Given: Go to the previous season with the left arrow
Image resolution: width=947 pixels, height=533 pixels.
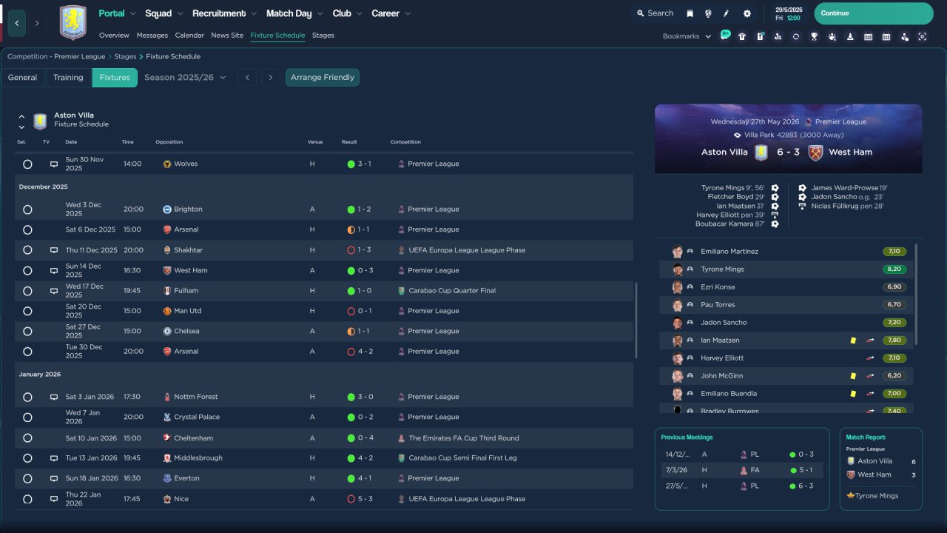Looking at the screenshot, I should point(248,78).
